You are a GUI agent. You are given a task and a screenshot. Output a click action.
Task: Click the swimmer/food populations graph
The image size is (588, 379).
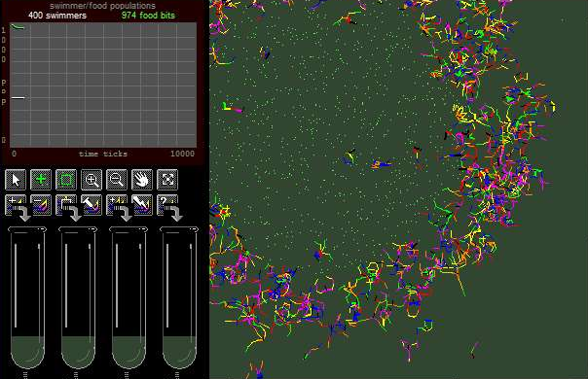(103, 85)
